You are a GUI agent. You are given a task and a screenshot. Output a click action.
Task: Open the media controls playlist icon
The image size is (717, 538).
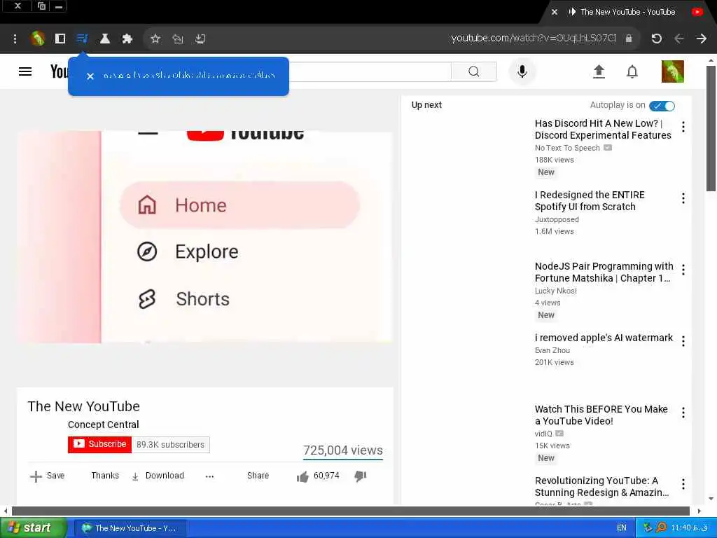tap(83, 39)
